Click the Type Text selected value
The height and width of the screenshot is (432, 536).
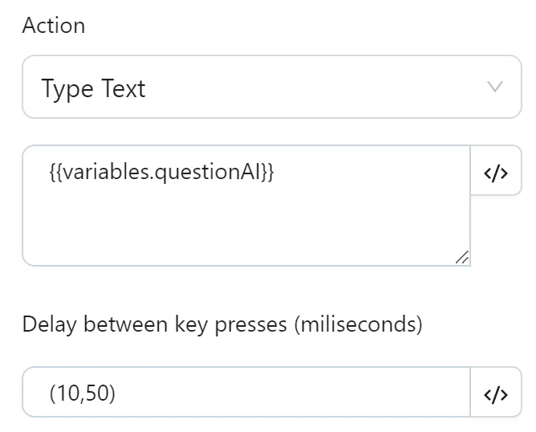click(x=93, y=88)
